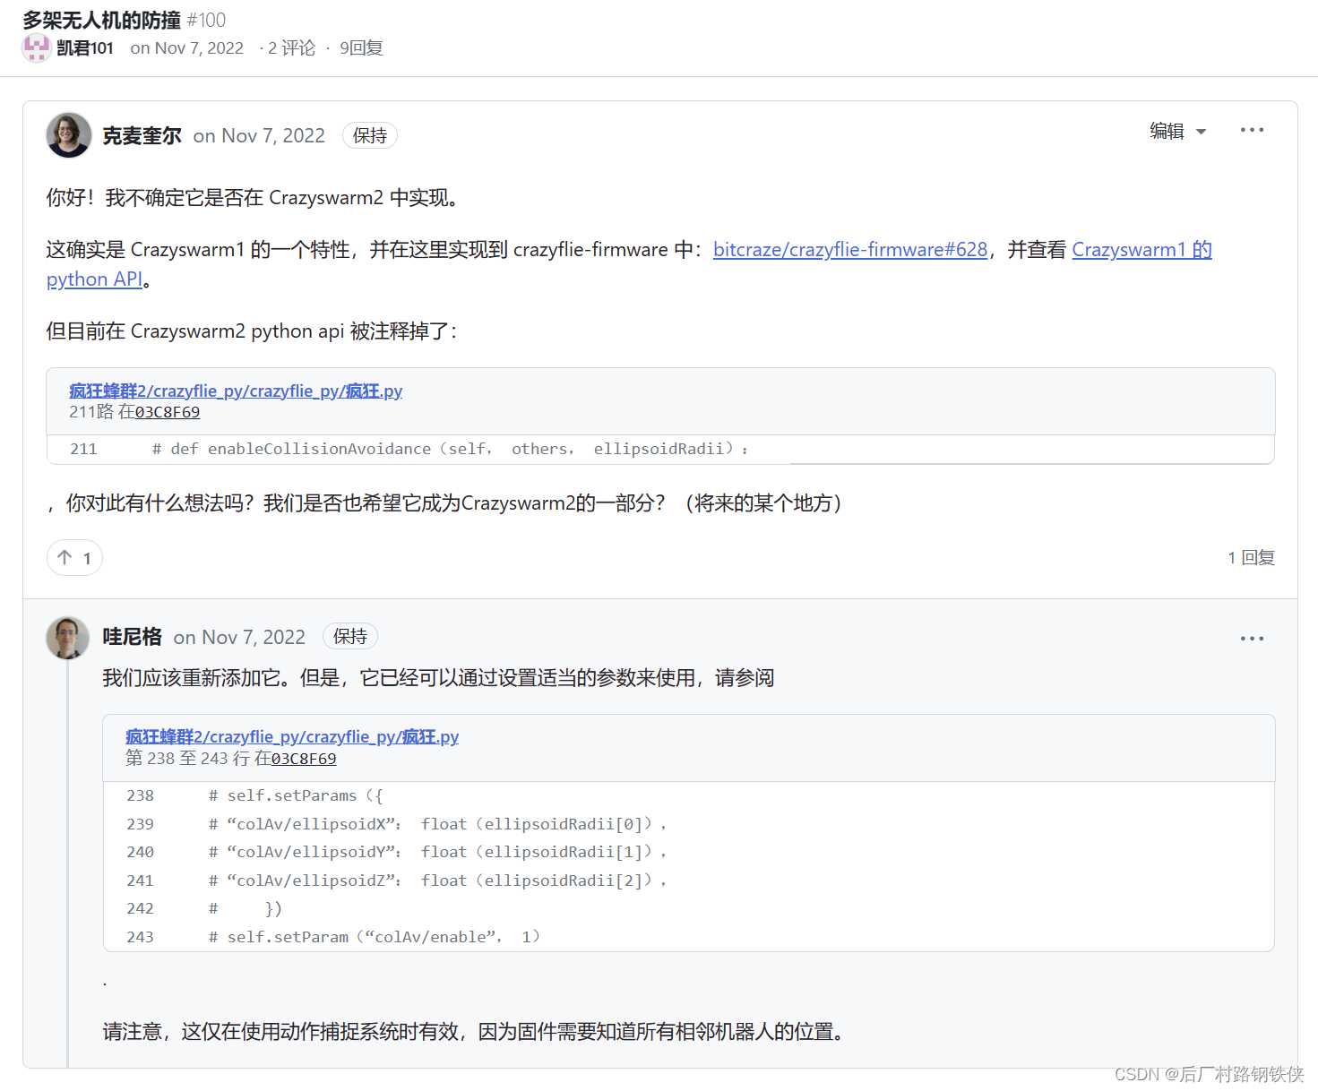This screenshot has width=1318, height=1091.
Task: Click line number 241 in code snippet
Action: tap(140, 881)
